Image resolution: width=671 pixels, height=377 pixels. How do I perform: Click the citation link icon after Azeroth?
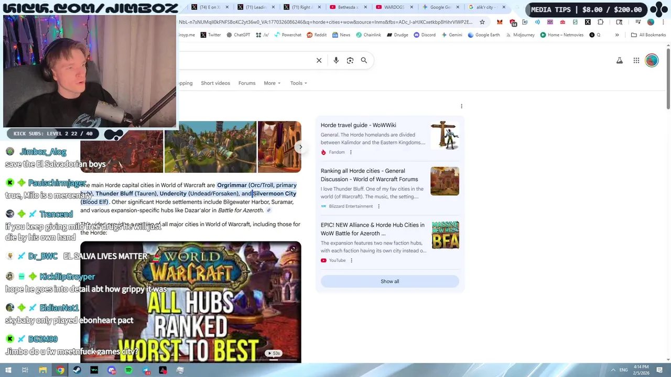click(x=268, y=210)
